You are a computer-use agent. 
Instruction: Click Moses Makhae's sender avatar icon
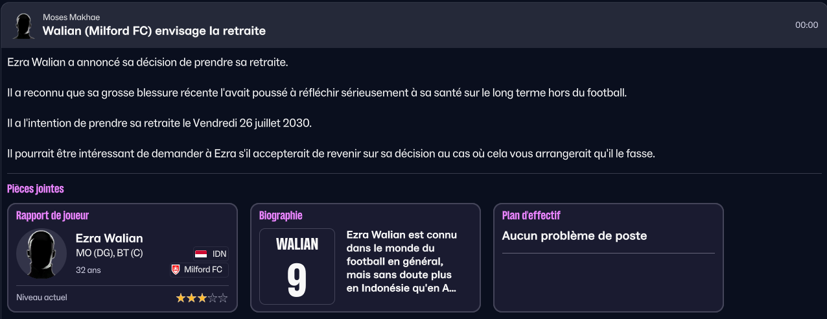(x=24, y=25)
